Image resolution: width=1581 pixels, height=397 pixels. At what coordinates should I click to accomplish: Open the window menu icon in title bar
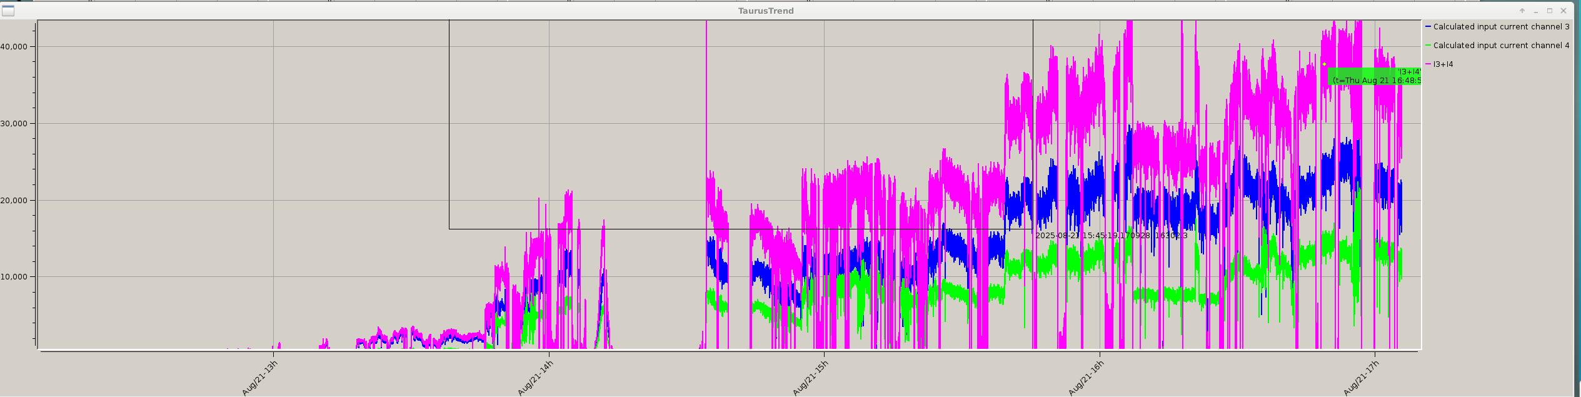click(x=8, y=11)
